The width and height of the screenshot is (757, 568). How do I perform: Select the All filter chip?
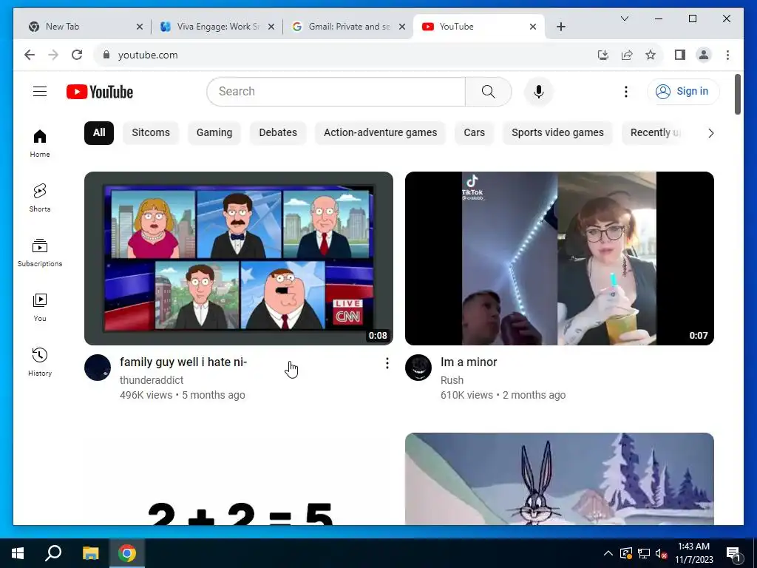(99, 133)
